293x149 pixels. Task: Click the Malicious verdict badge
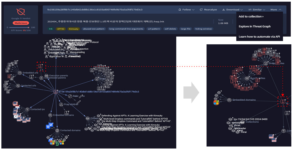[21, 23]
